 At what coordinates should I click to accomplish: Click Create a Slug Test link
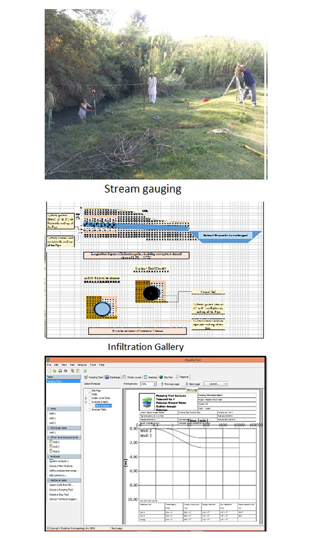[x=59, y=495]
